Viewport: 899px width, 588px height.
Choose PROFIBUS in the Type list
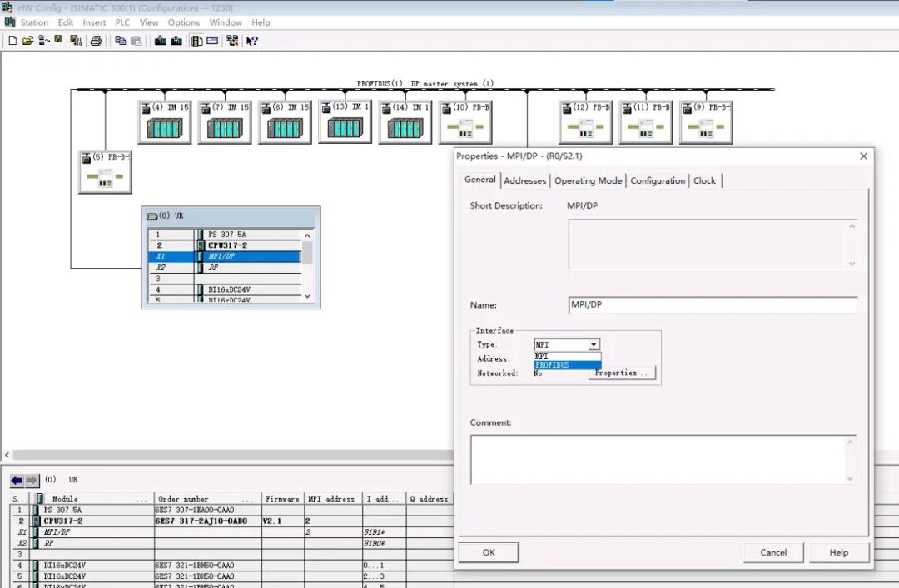point(567,364)
